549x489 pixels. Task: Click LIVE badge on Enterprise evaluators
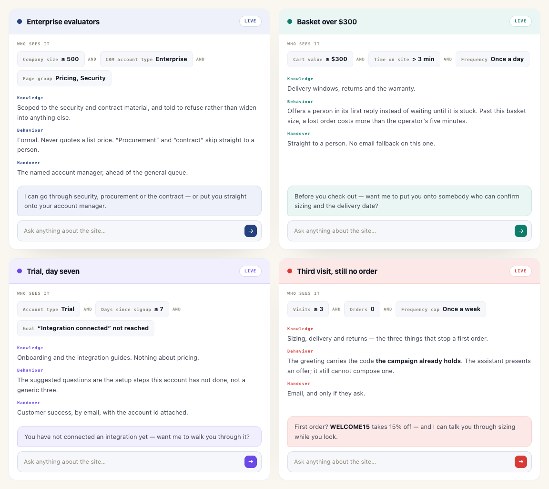click(250, 21)
